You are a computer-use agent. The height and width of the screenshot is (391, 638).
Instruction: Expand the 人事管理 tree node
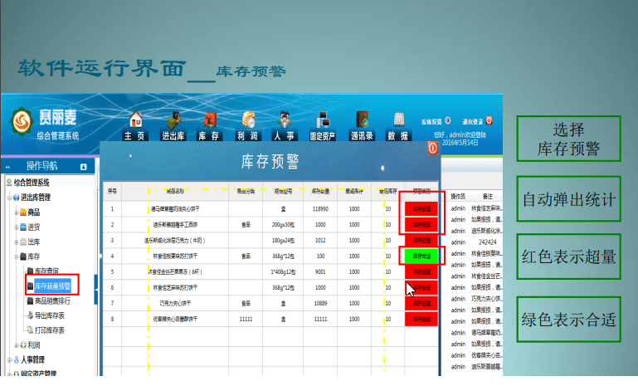pos(9,360)
